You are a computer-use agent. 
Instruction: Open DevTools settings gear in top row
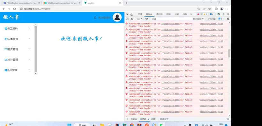point(219,14)
